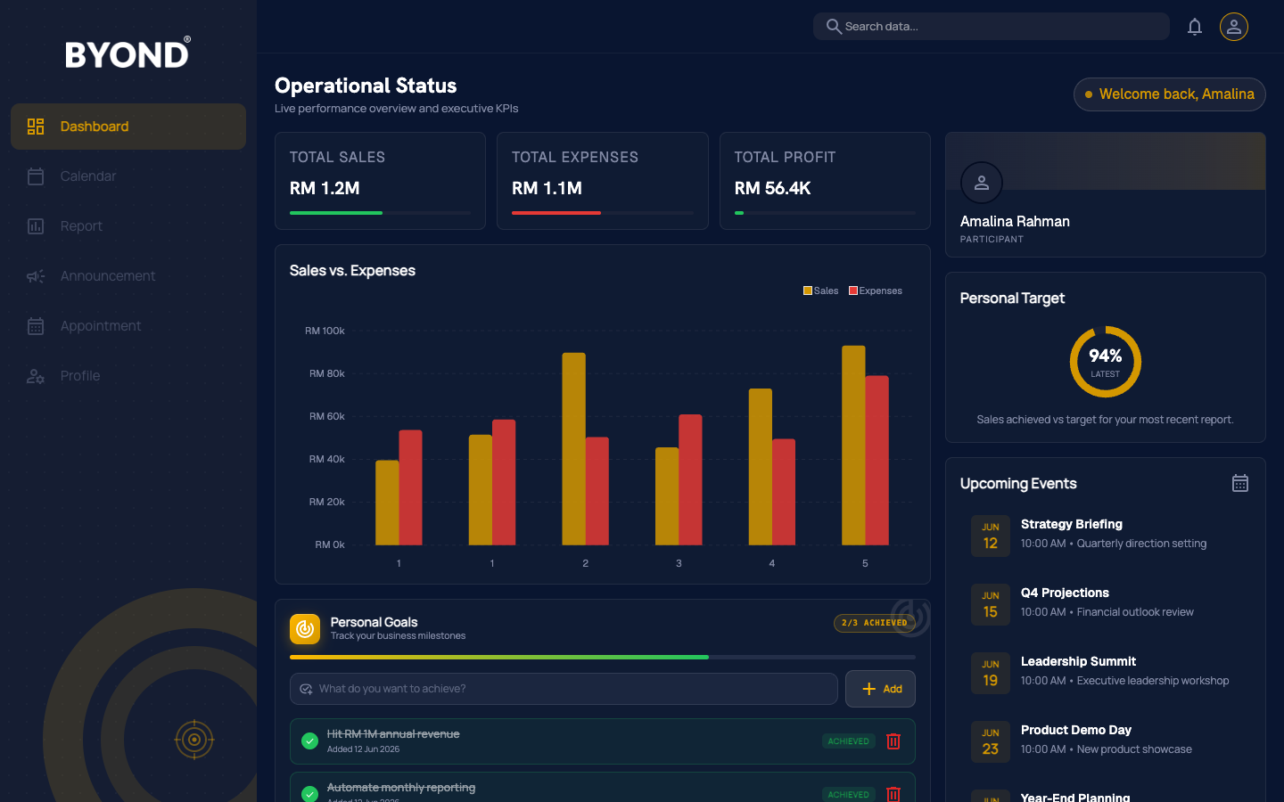Click the RM 1.2M total sales value
The width and height of the screenshot is (1284, 802).
[x=325, y=188]
